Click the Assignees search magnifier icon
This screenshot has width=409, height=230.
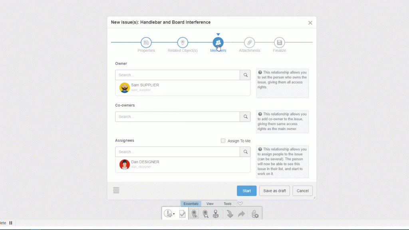click(x=245, y=152)
